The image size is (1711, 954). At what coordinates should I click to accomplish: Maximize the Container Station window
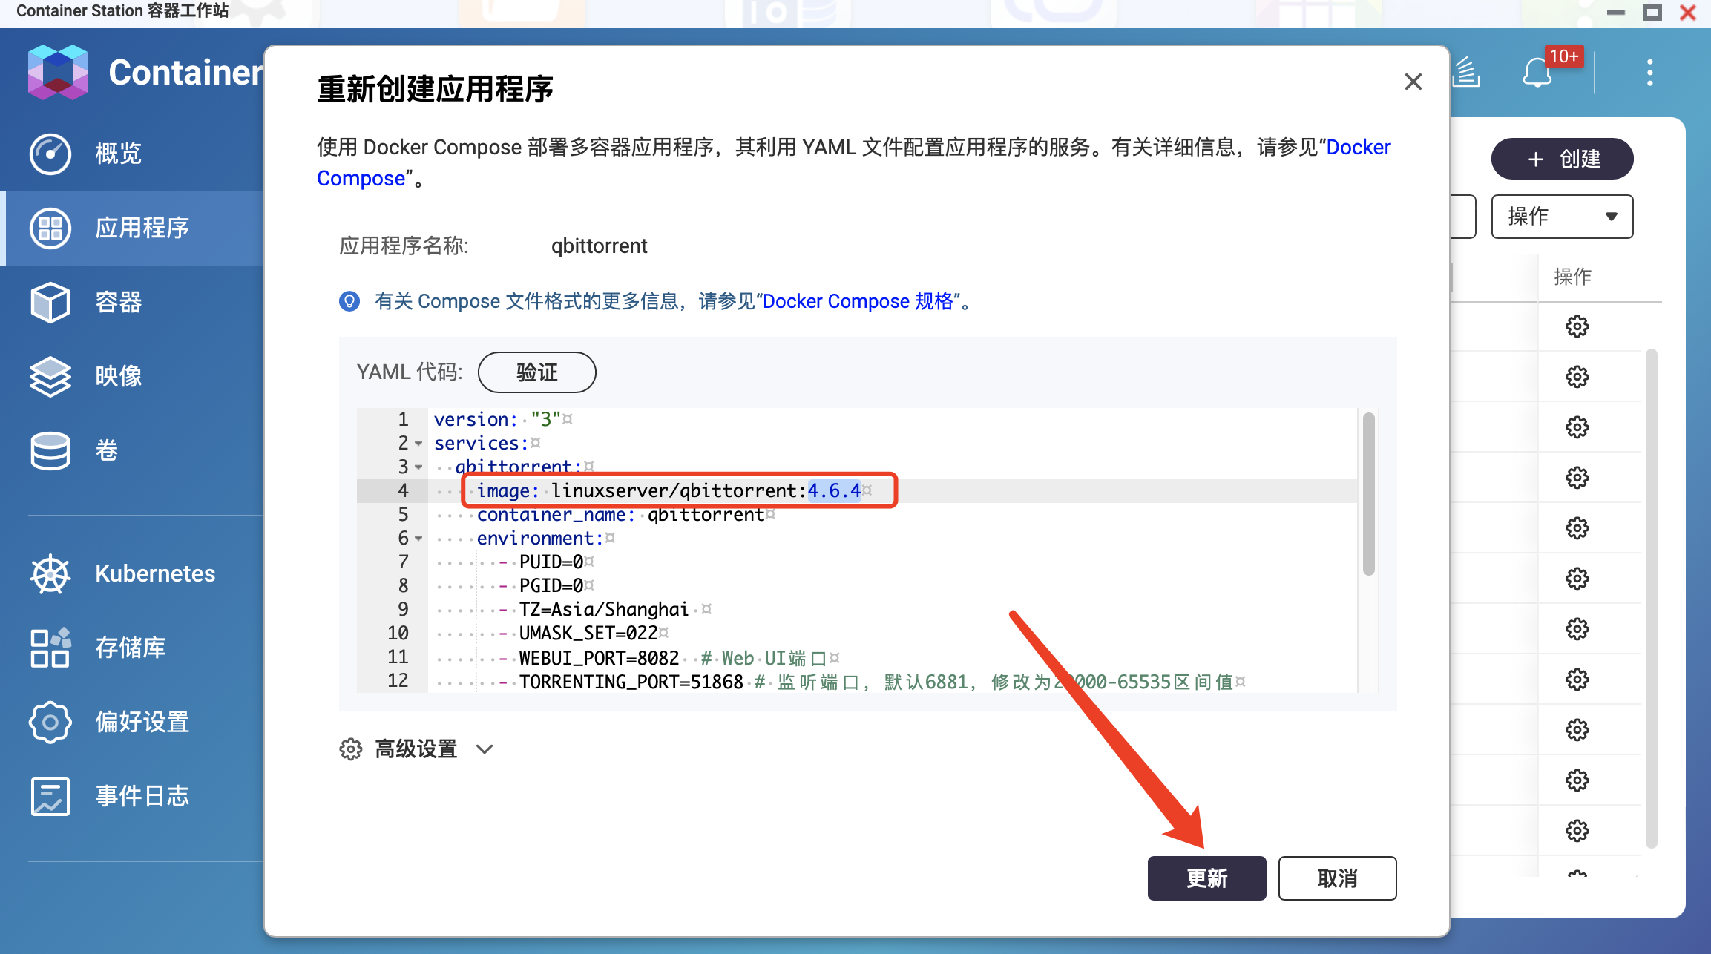click(x=1652, y=12)
